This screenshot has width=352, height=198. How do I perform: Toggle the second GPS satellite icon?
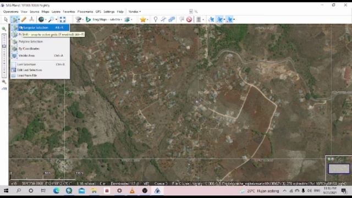click(219, 20)
